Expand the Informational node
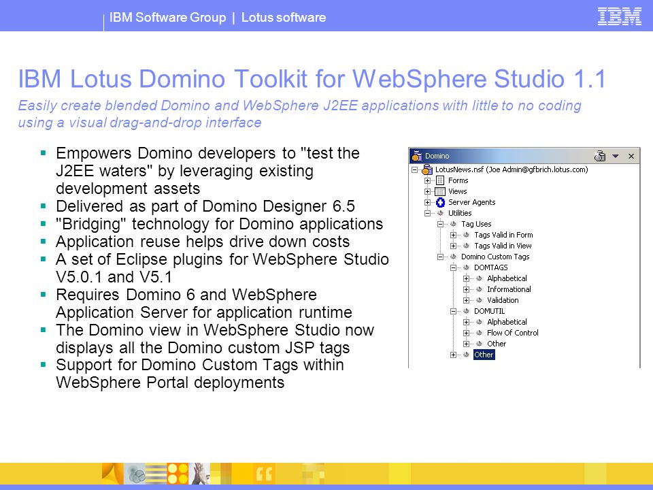This screenshot has width=653, height=490. click(466, 289)
